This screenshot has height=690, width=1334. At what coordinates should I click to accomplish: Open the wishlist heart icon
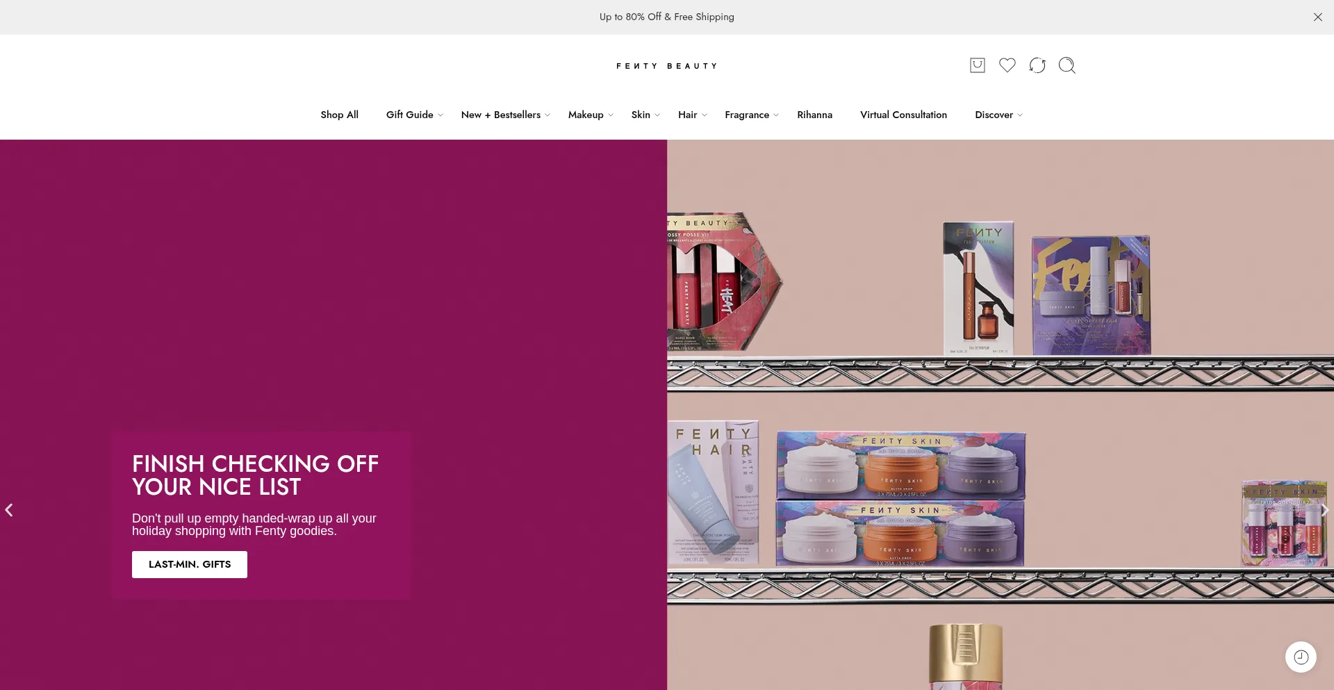click(x=1007, y=65)
